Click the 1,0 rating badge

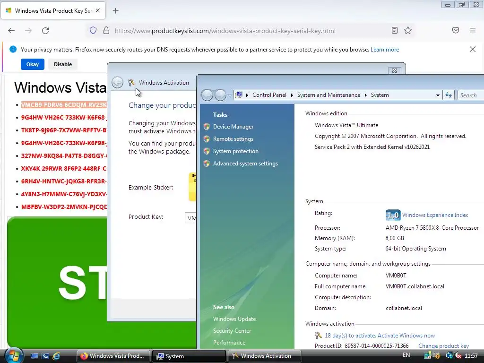(393, 215)
